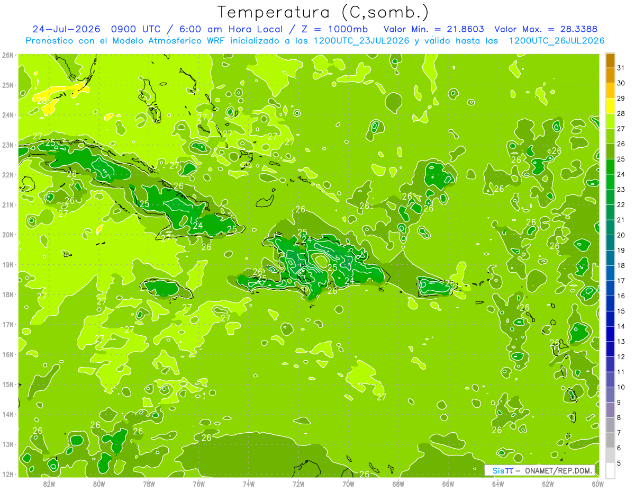The width and height of the screenshot is (635, 491).
Task: Click legend value 21
Action: tap(621, 220)
